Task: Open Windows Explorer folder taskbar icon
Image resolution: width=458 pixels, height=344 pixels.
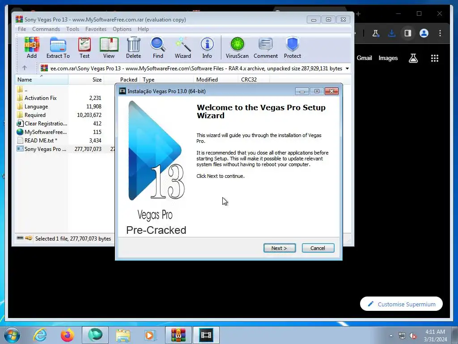Action: pyautogui.click(x=123, y=335)
